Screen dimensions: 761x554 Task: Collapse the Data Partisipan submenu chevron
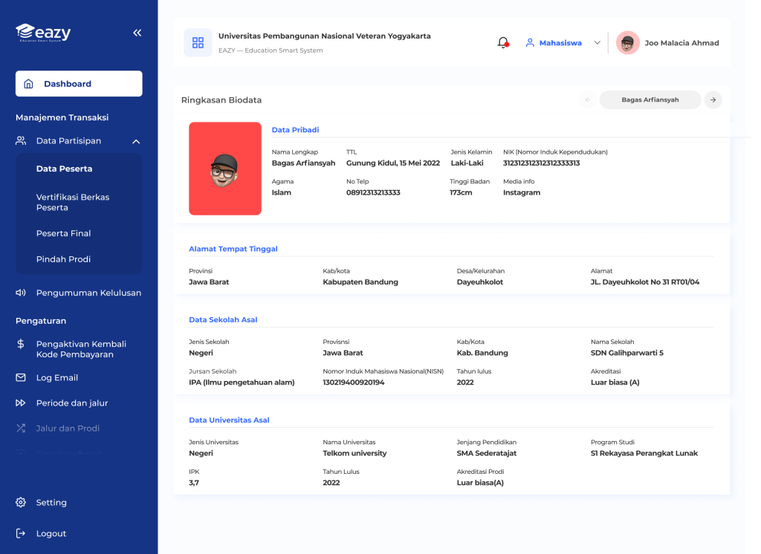pyautogui.click(x=136, y=141)
